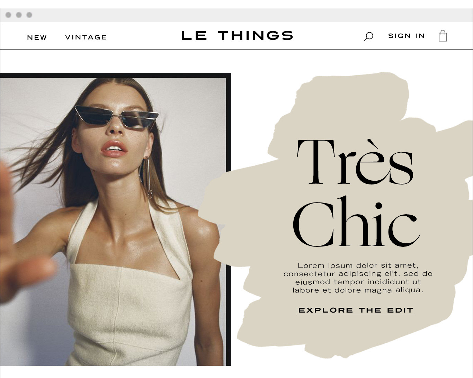Click the third gray window dot
This screenshot has height=378, width=473.
[29, 15]
